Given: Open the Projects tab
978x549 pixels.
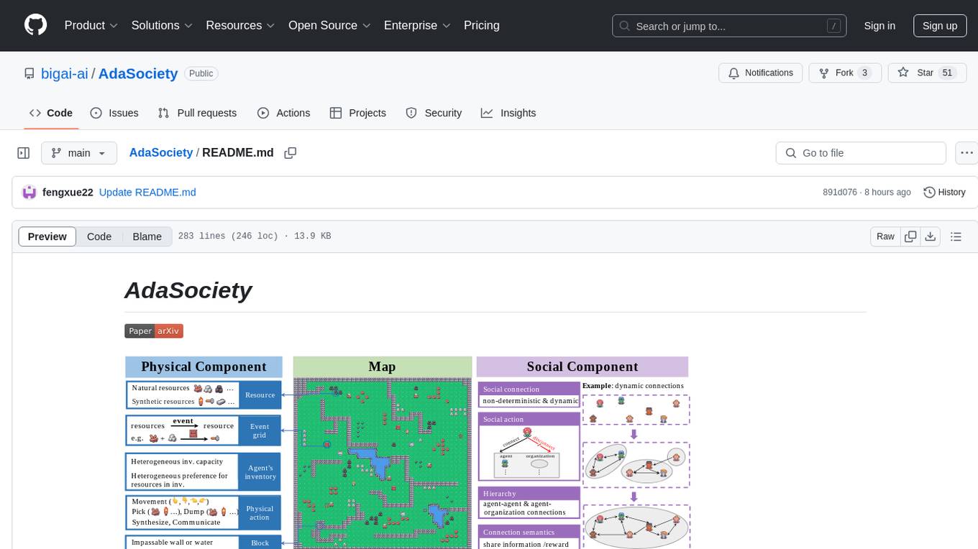Looking at the screenshot, I should click(358, 113).
